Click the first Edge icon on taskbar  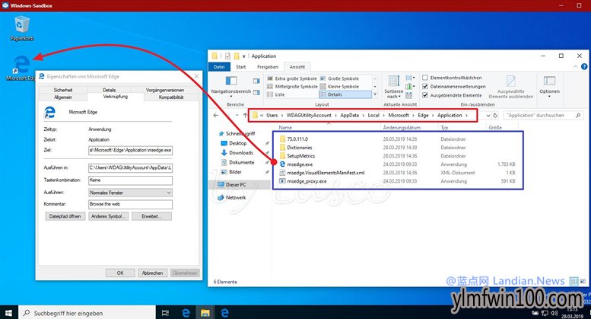186,313
